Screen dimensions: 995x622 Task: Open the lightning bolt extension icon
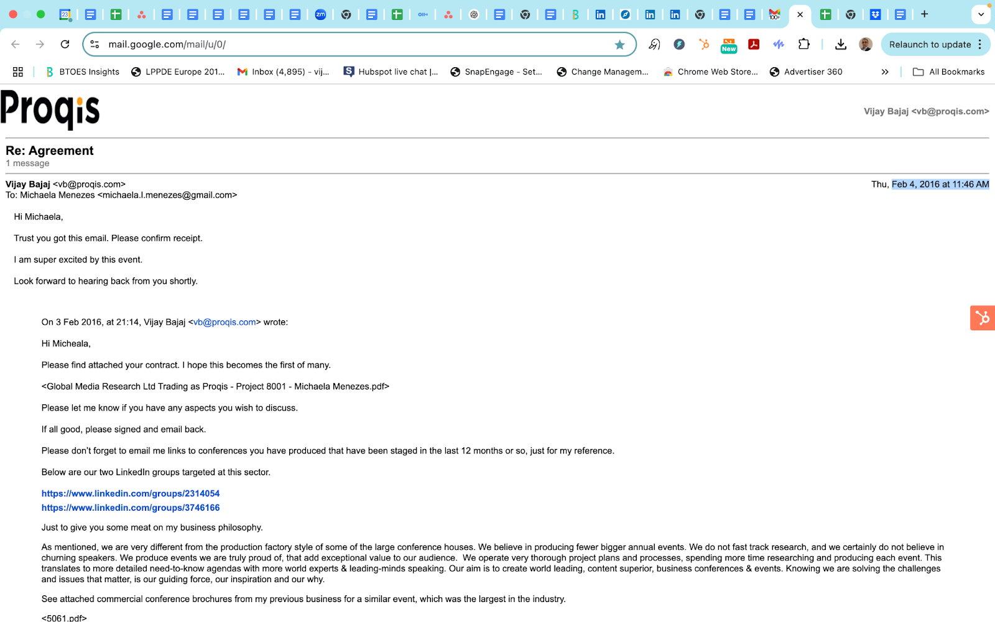pos(679,44)
